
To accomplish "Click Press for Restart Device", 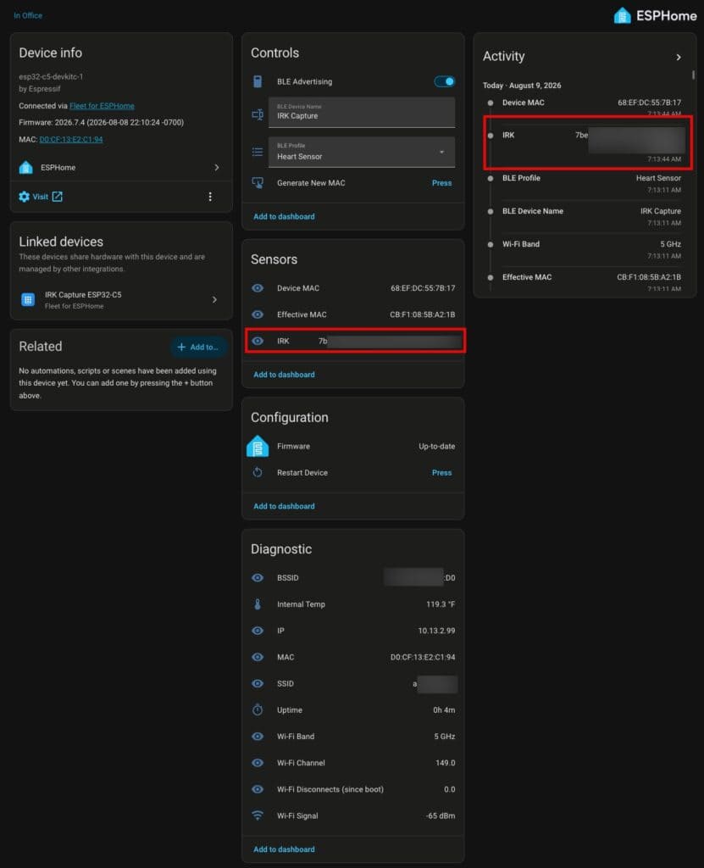I will pyautogui.click(x=441, y=473).
